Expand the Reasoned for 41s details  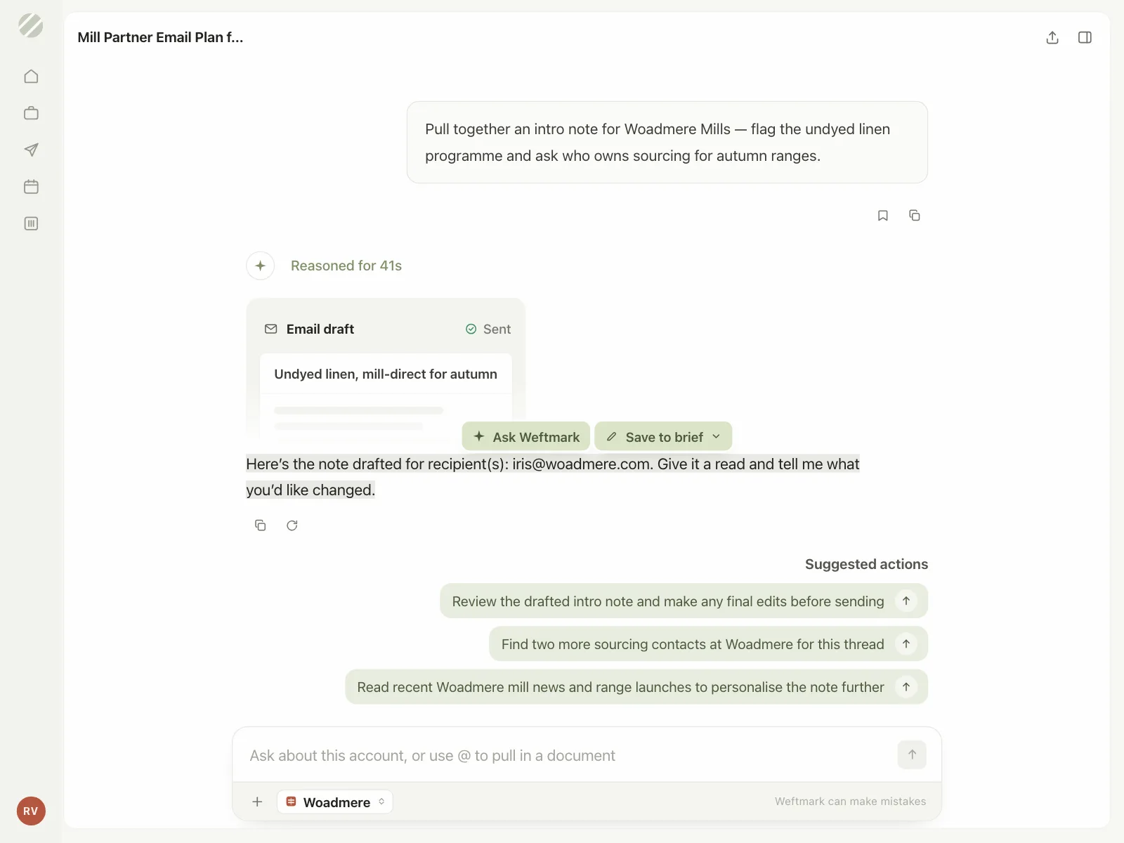coord(346,266)
